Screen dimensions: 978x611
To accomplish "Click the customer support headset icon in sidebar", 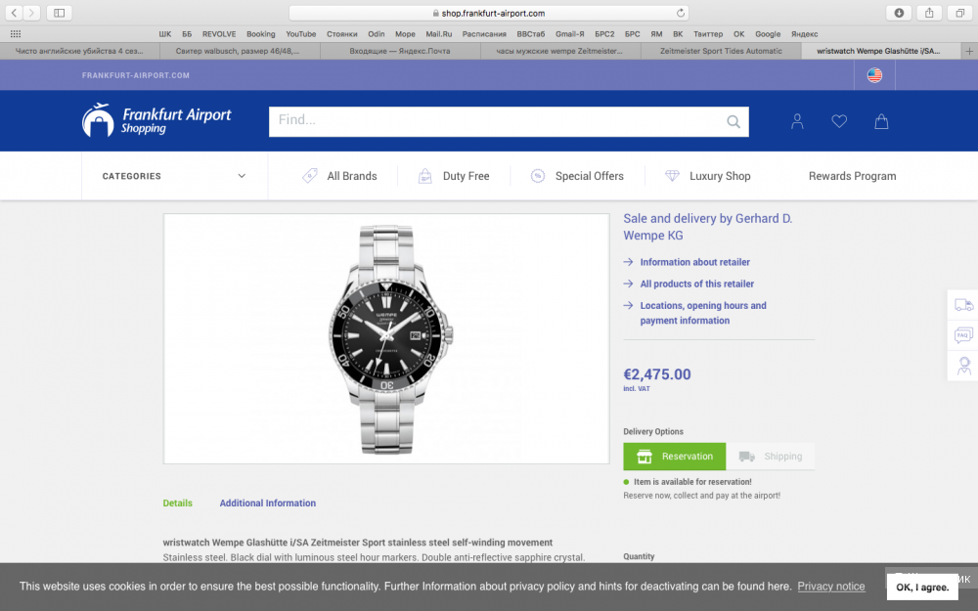I will click(x=964, y=366).
